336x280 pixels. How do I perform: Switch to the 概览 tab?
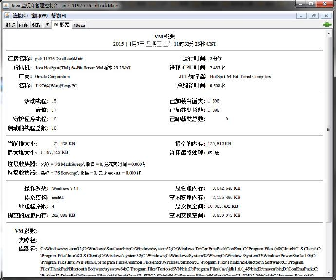[11, 25]
